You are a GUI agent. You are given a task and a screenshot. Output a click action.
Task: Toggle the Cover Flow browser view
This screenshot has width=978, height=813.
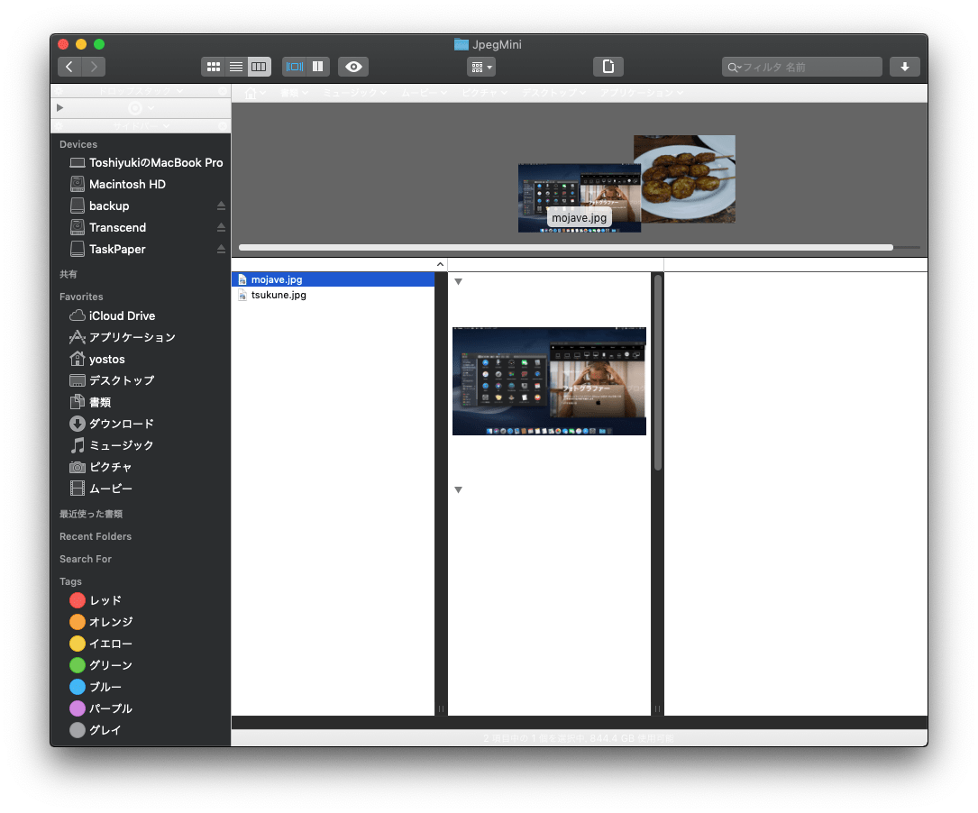pyautogui.click(x=294, y=67)
